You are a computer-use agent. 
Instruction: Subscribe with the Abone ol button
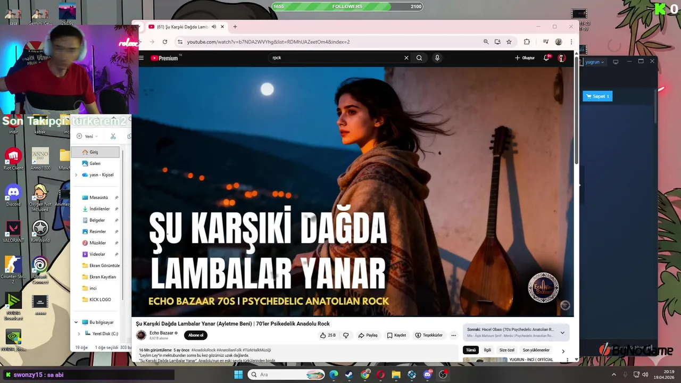196,335
